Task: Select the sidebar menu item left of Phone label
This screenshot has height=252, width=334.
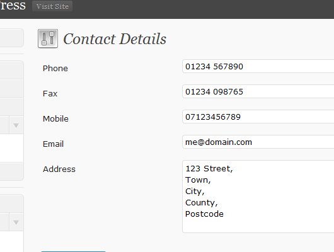Action: click(12, 70)
